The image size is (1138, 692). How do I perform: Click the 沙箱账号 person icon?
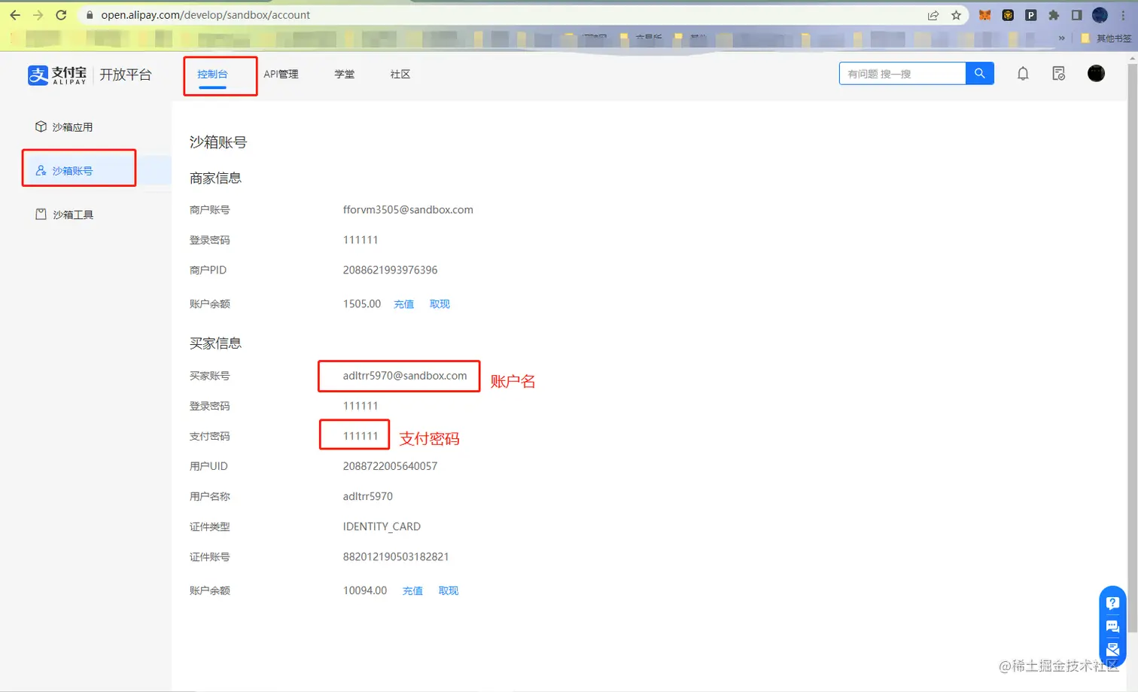pyautogui.click(x=41, y=170)
